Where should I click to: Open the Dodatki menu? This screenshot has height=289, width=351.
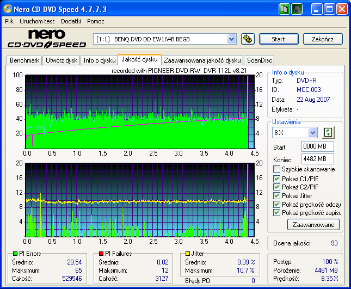pos(71,21)
